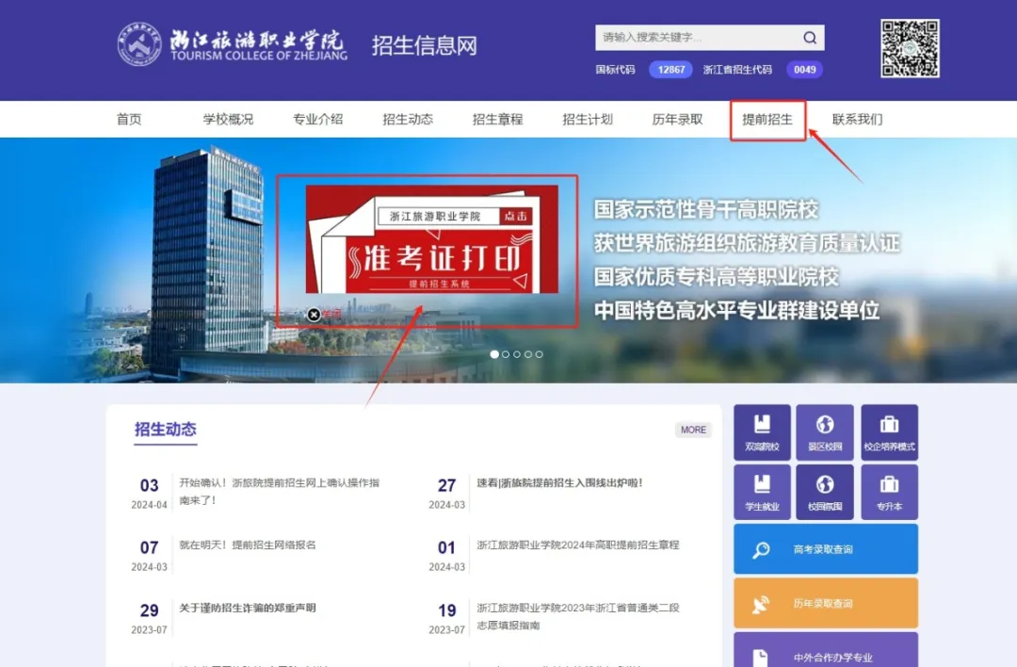This screenshot has height=667, width=1017.
Task: Click the orange 历年录取查询 button
Action: pos(825,603)
